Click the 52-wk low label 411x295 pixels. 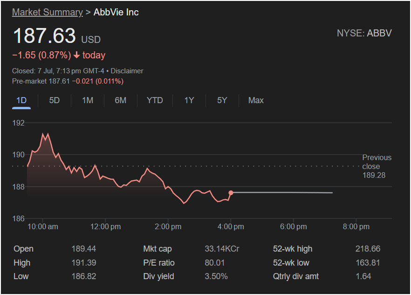click(291, 262)
